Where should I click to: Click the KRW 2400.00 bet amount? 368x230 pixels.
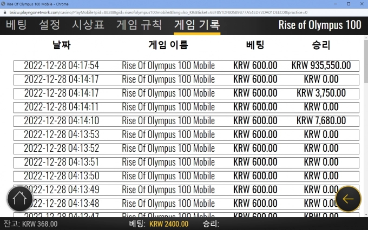coord(169,224)
